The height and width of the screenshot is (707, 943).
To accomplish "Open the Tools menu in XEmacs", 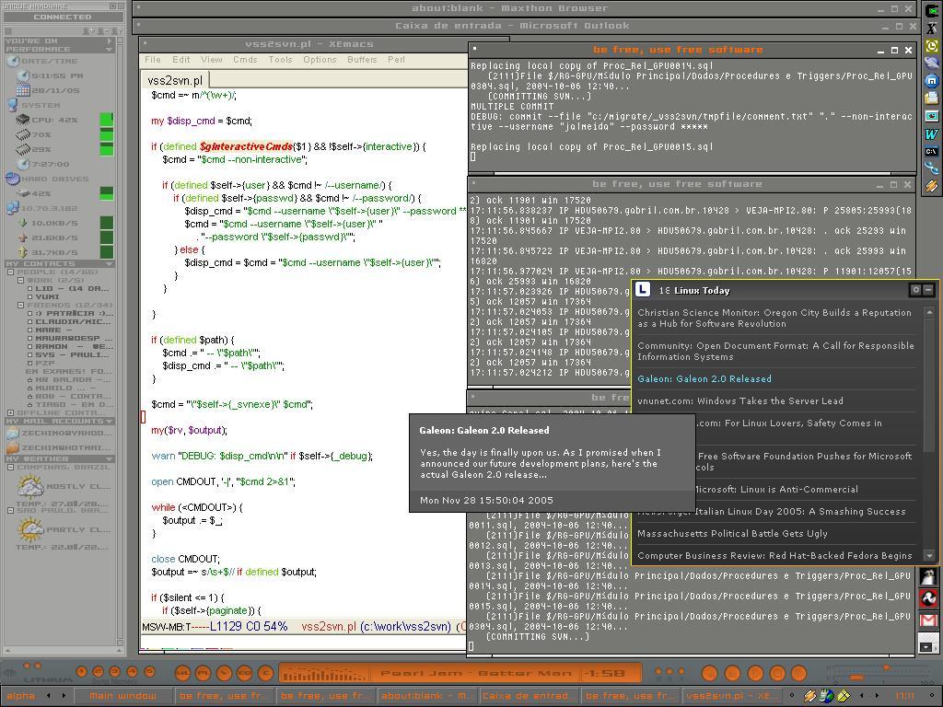I will 280,60.
